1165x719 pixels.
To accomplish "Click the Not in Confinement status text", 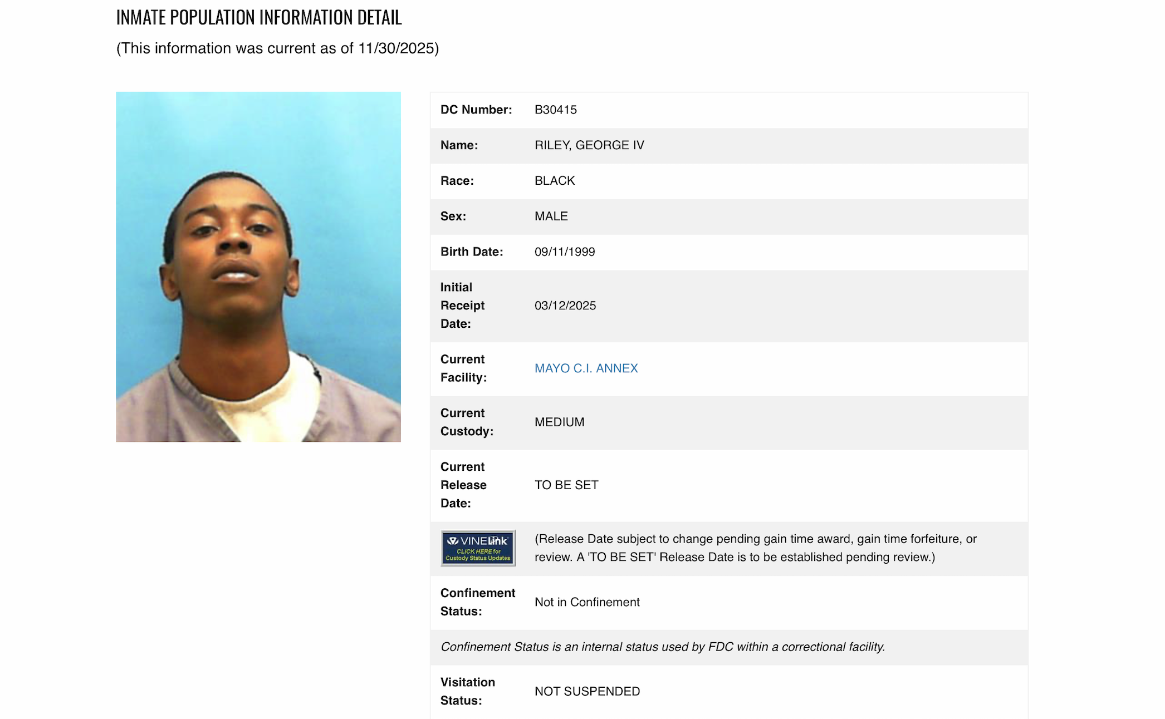I will coord(587,602).
